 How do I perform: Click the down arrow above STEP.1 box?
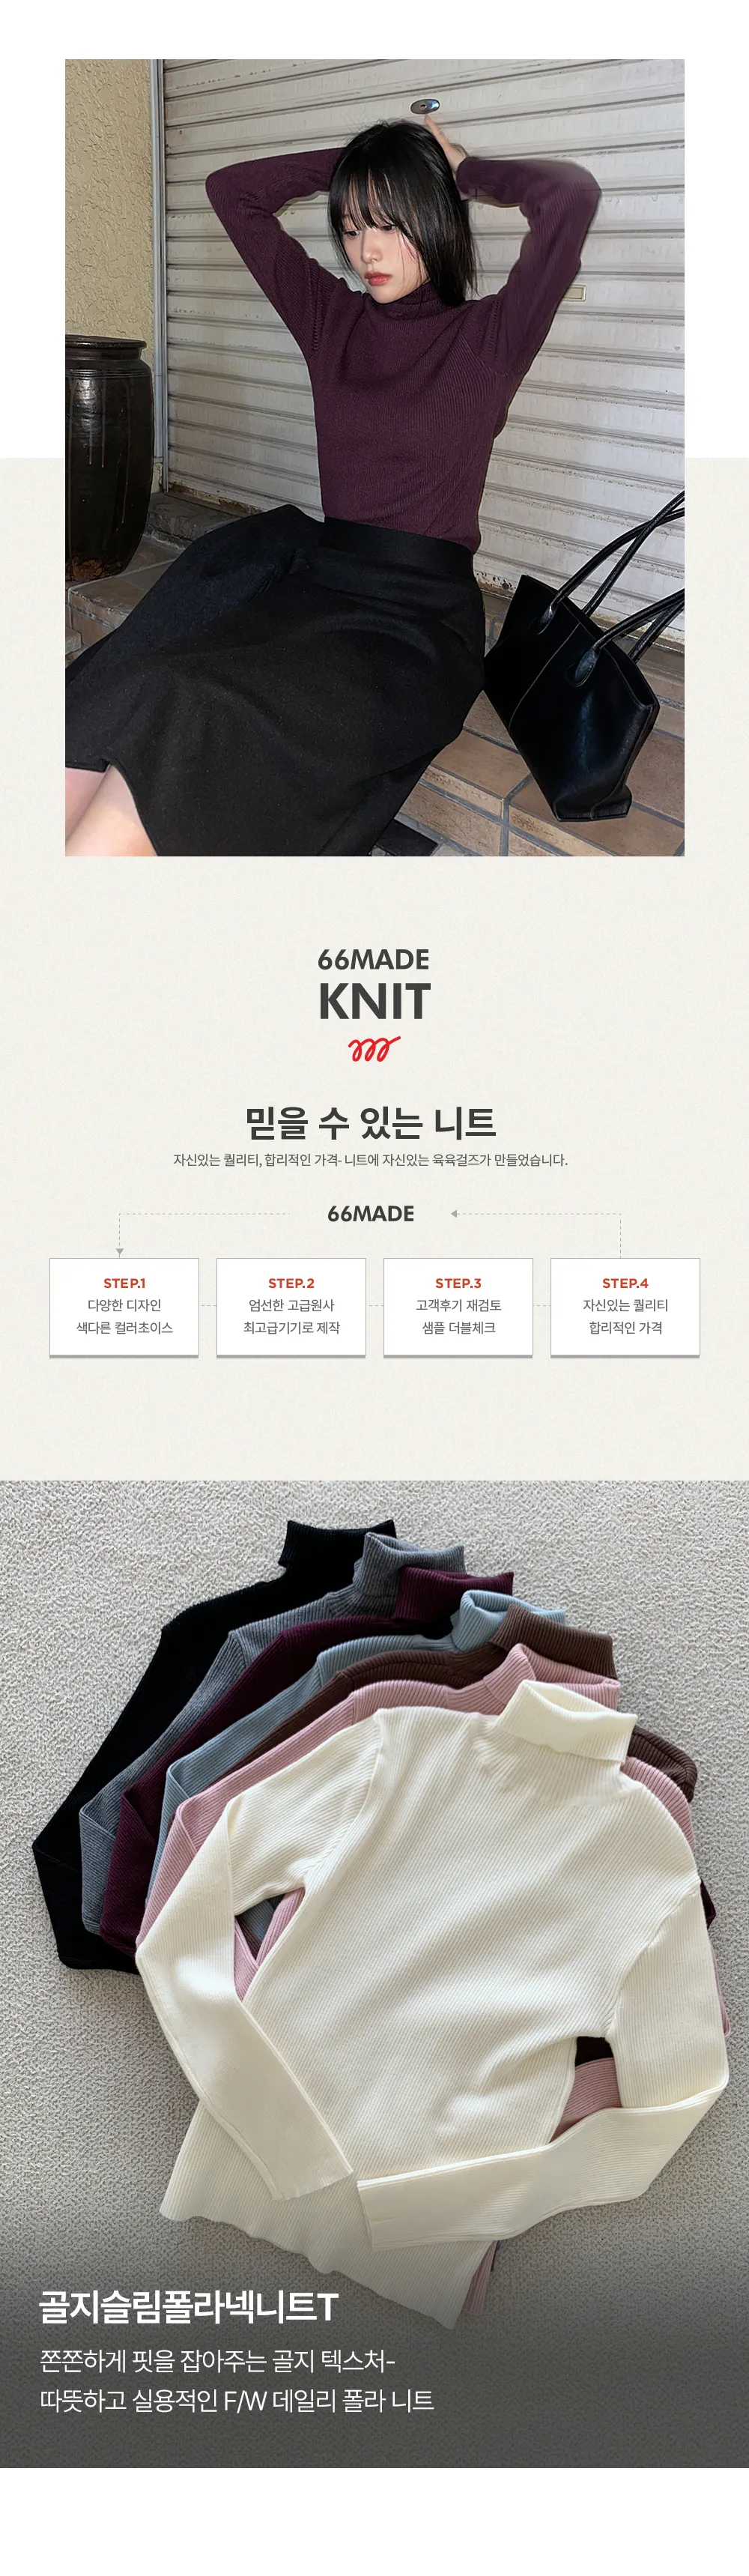point(120,1251)
